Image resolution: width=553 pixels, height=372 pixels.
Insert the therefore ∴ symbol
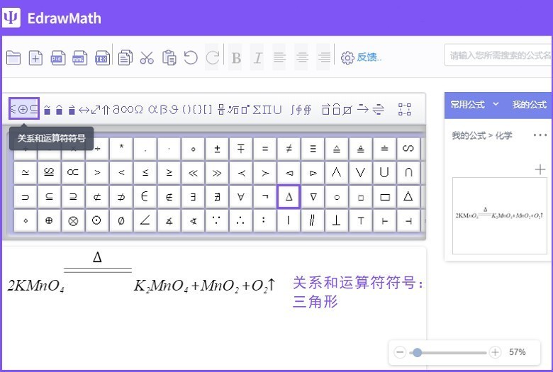pos(241,221)
